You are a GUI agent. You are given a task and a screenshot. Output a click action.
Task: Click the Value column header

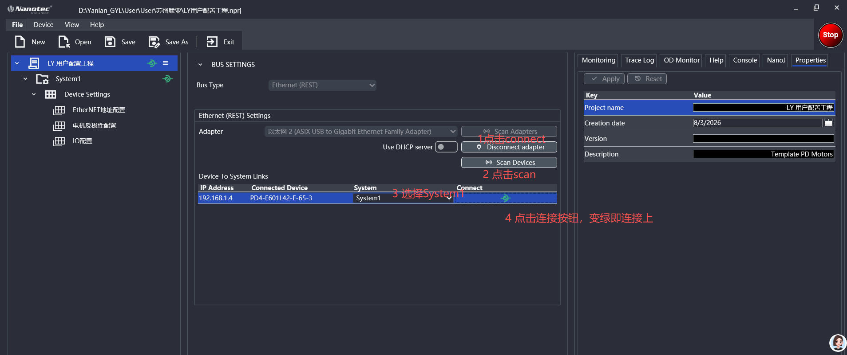pyautogui.click(x=702, y=95)
